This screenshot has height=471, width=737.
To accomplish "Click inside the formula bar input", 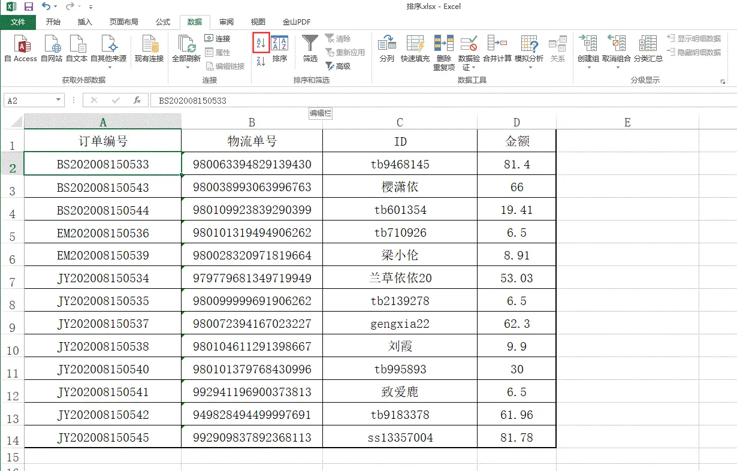I will click(419, 101).
